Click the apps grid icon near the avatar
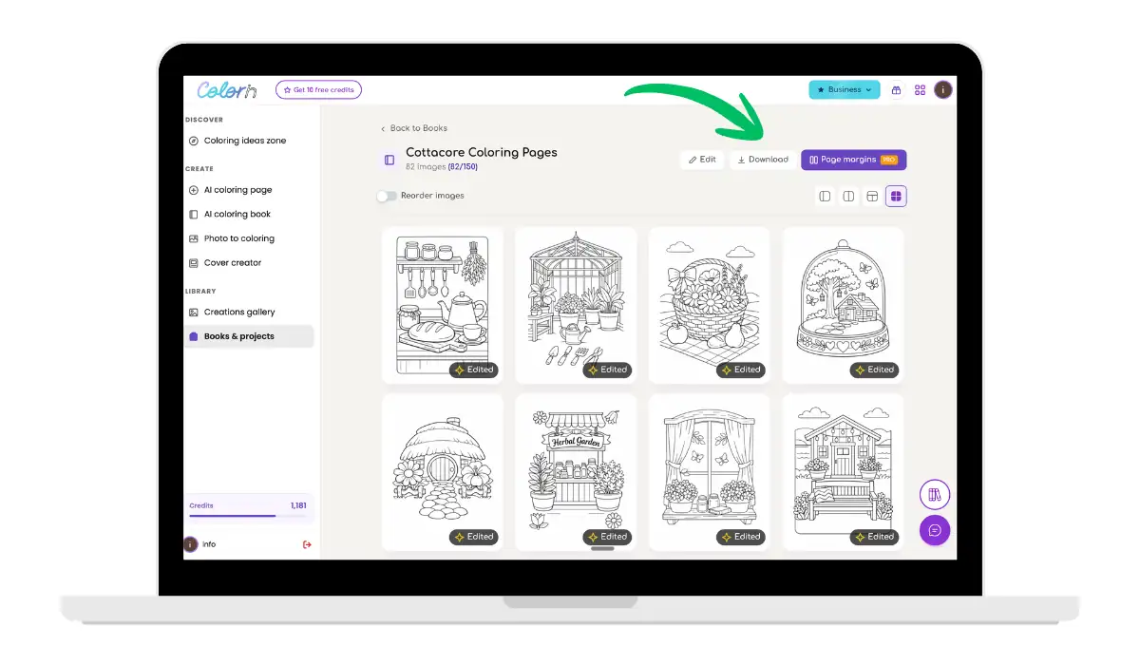The height and width of the screenshot is (665, 1140). click(x=920, y=89)
